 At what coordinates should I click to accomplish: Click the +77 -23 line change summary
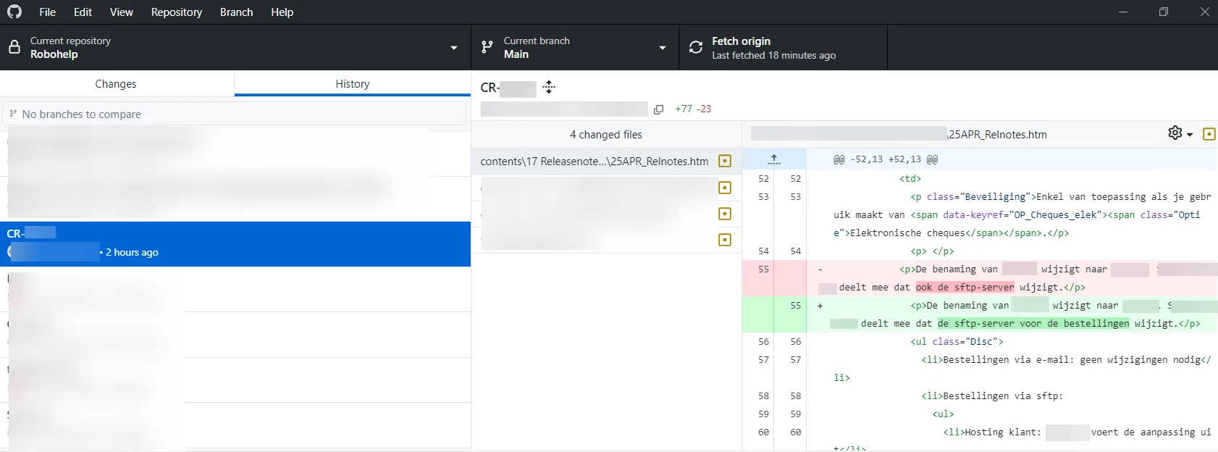(x=693, y=109)
